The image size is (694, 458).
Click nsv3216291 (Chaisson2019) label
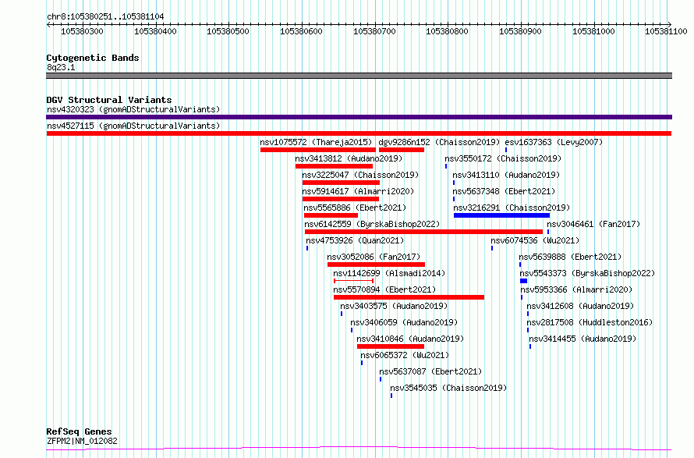(512, 208)
